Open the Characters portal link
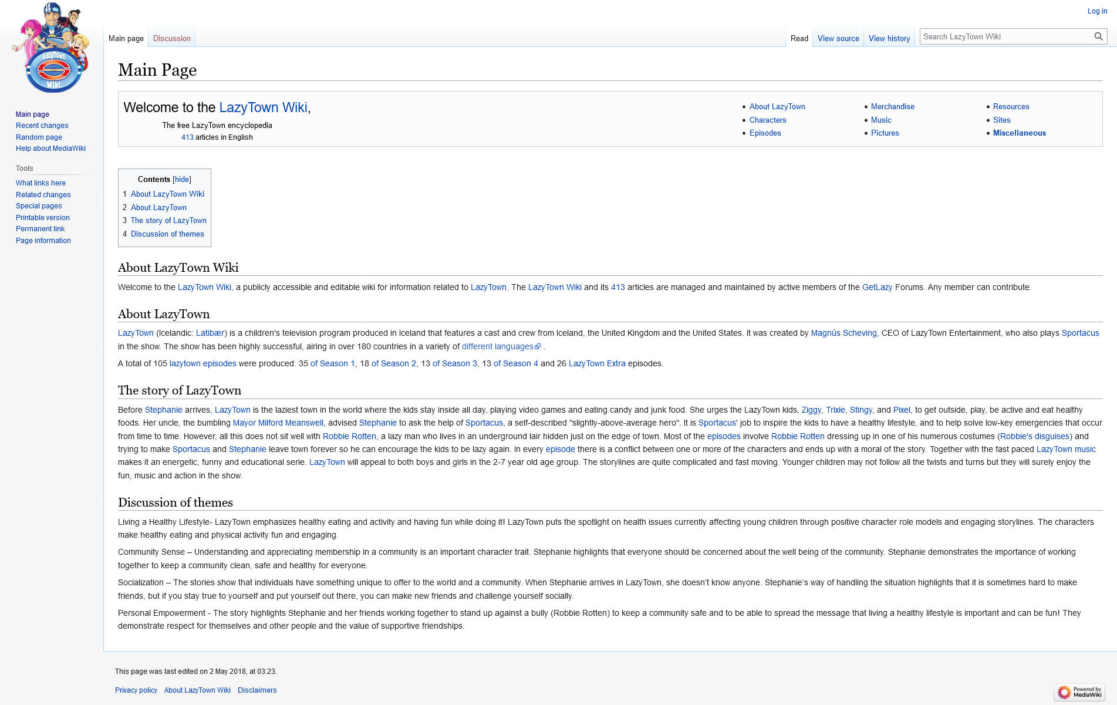Viewport: 1117px width, 705px height. point(767,120)
